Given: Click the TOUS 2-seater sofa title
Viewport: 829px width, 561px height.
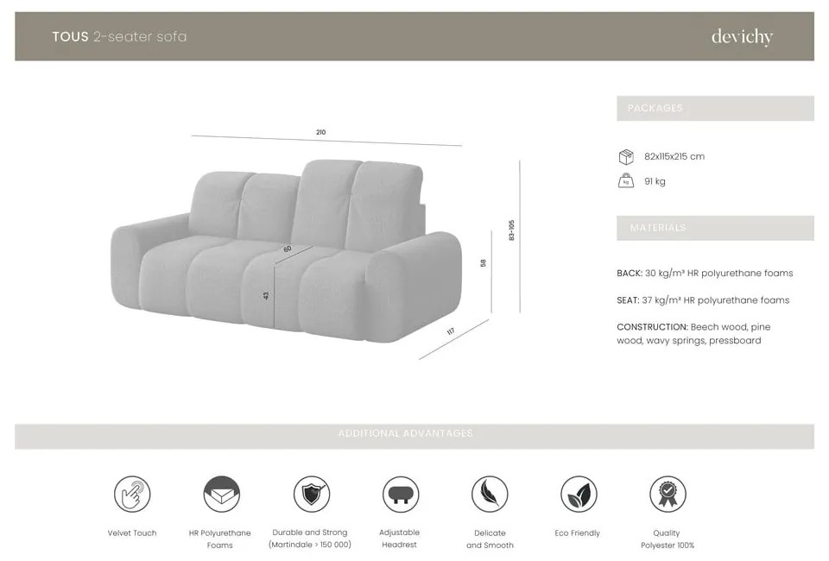Looking at the screenshot, I should click(119, 36).
